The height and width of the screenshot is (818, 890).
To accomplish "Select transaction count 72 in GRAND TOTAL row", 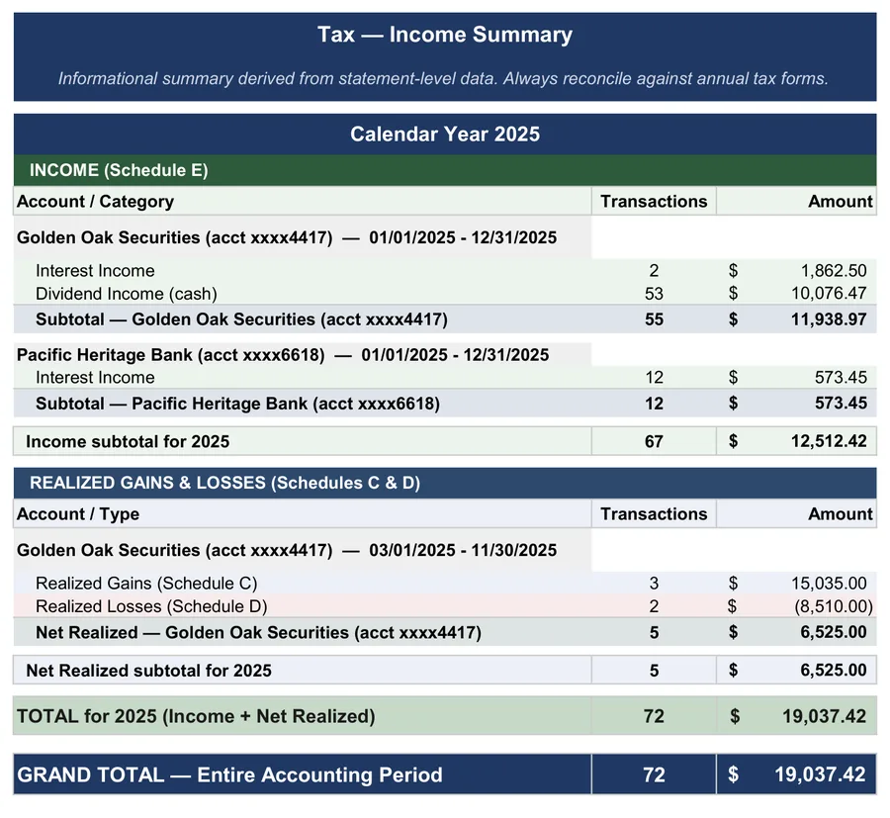I will pos(654,774).
